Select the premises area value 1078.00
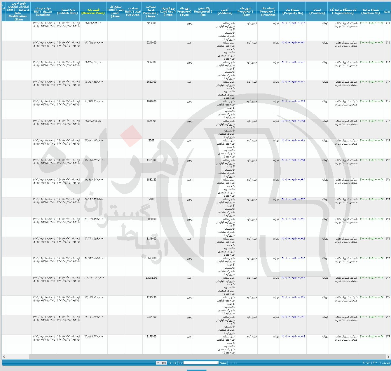This screenshot has width=391, height=371. pos(151,101)
